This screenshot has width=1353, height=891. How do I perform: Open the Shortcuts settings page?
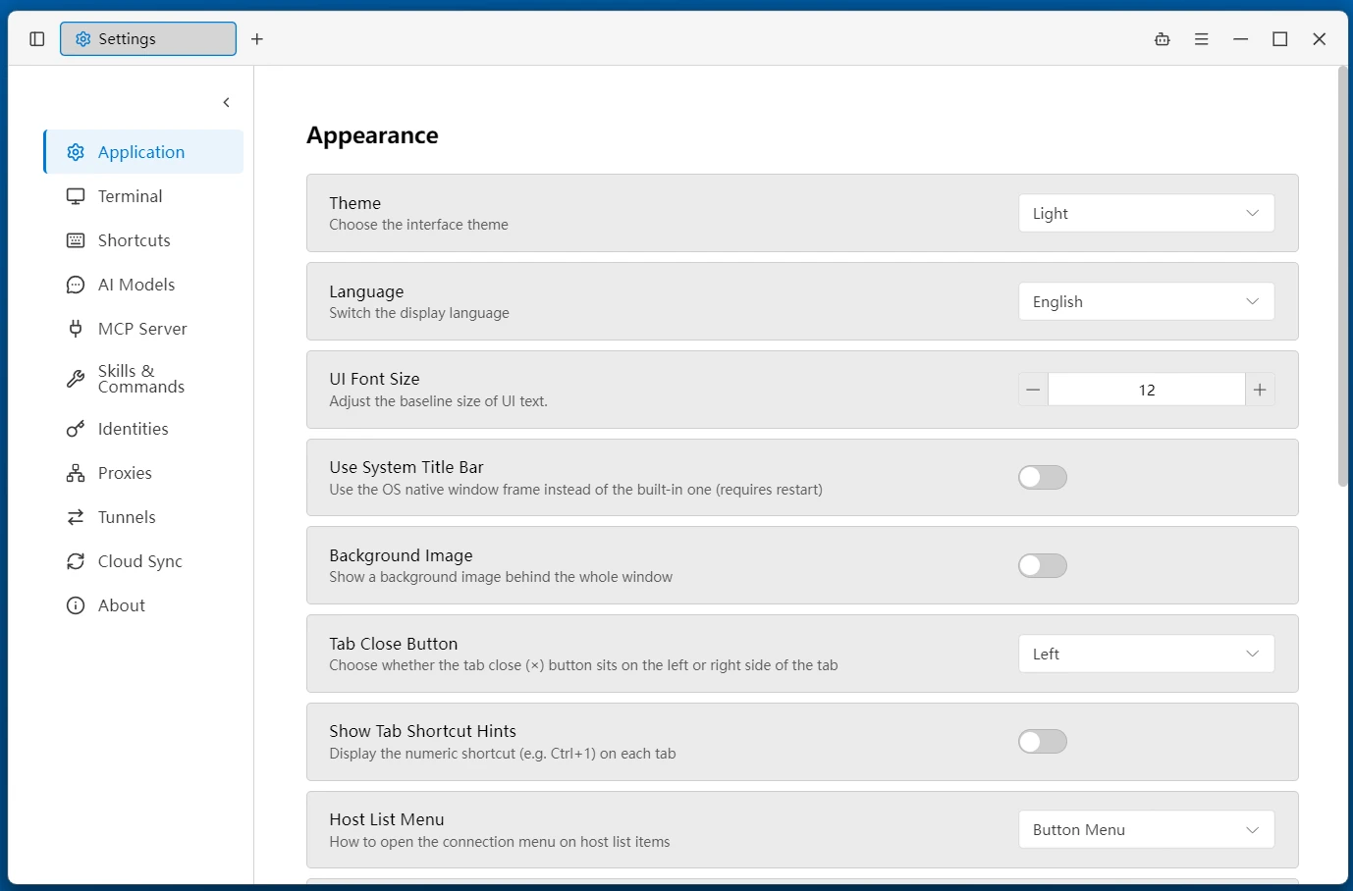(x=143, y=240)
